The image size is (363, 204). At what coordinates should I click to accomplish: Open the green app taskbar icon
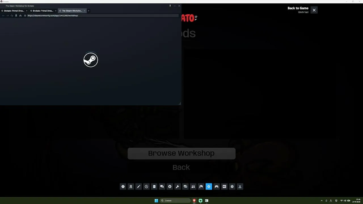pos(201,201)
